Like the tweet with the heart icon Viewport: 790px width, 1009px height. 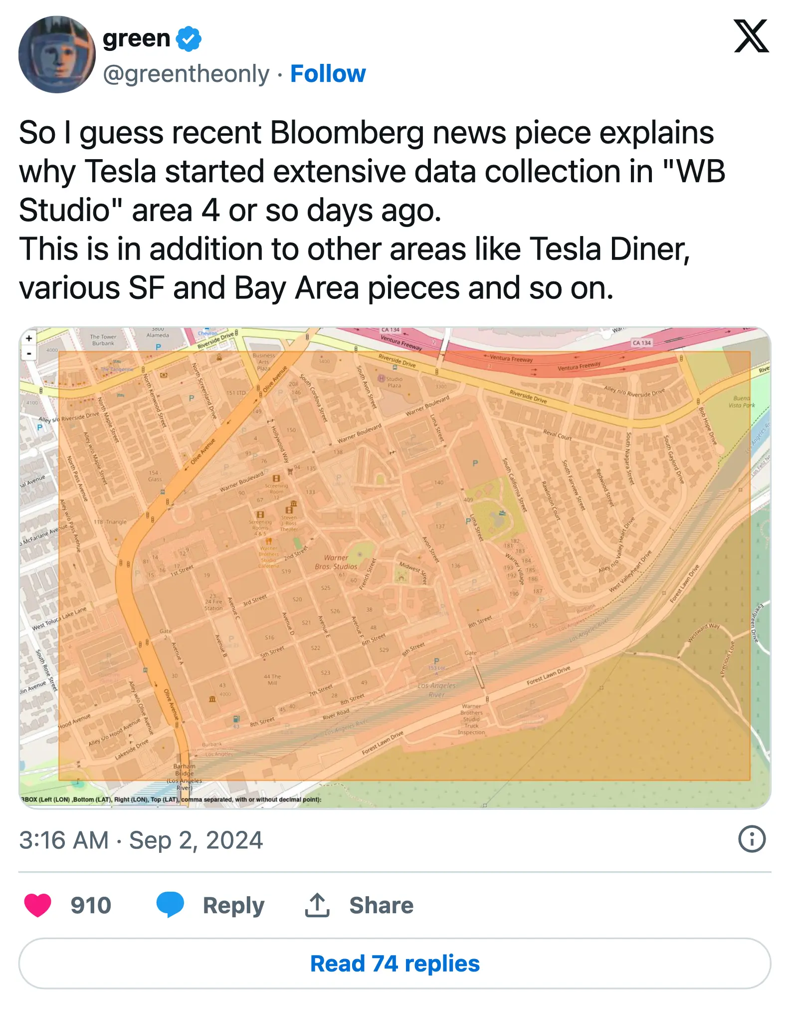coord(38,905)
